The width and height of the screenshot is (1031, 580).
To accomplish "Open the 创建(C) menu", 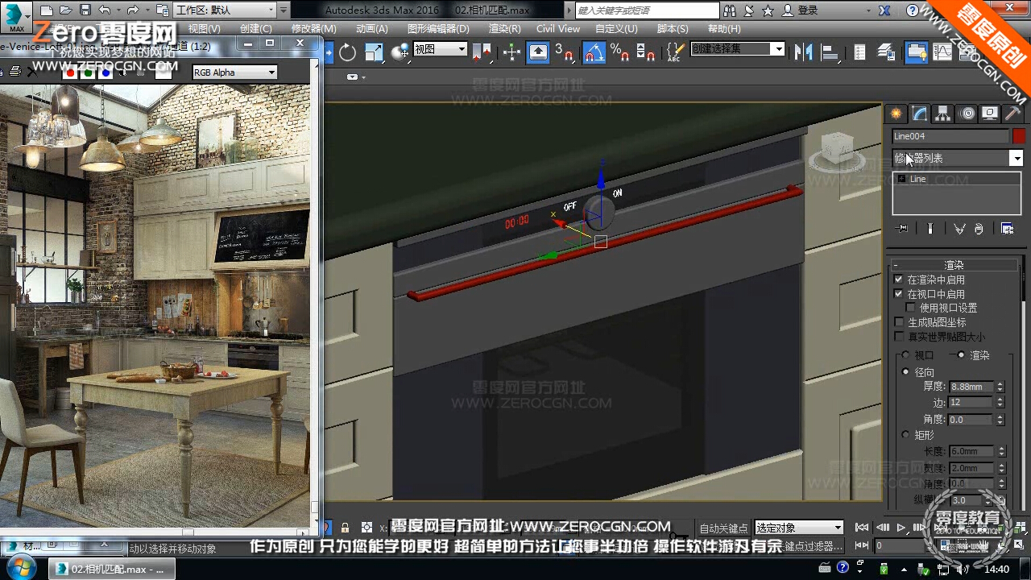I will click(x=256, y=29).
